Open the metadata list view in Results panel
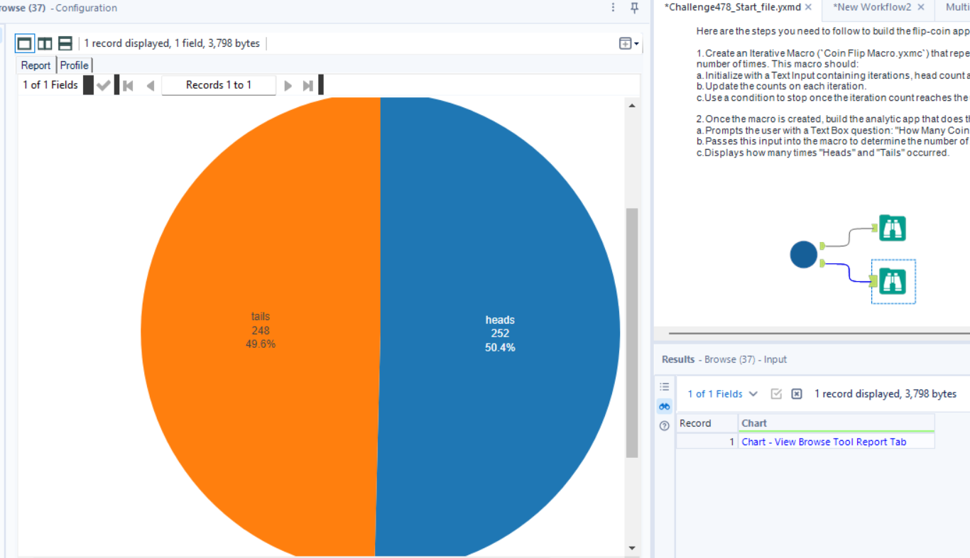970x558 pixels. pos(664,386)
